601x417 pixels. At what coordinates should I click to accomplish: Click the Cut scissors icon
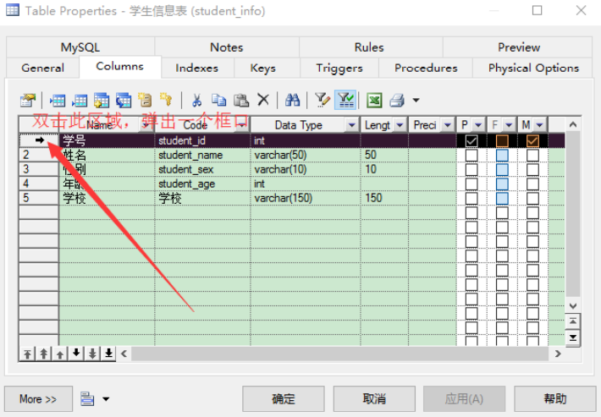click(196, 100)
